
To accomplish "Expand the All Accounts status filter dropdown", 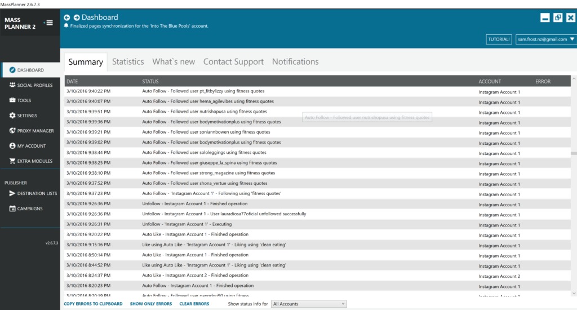I will 309,304.
